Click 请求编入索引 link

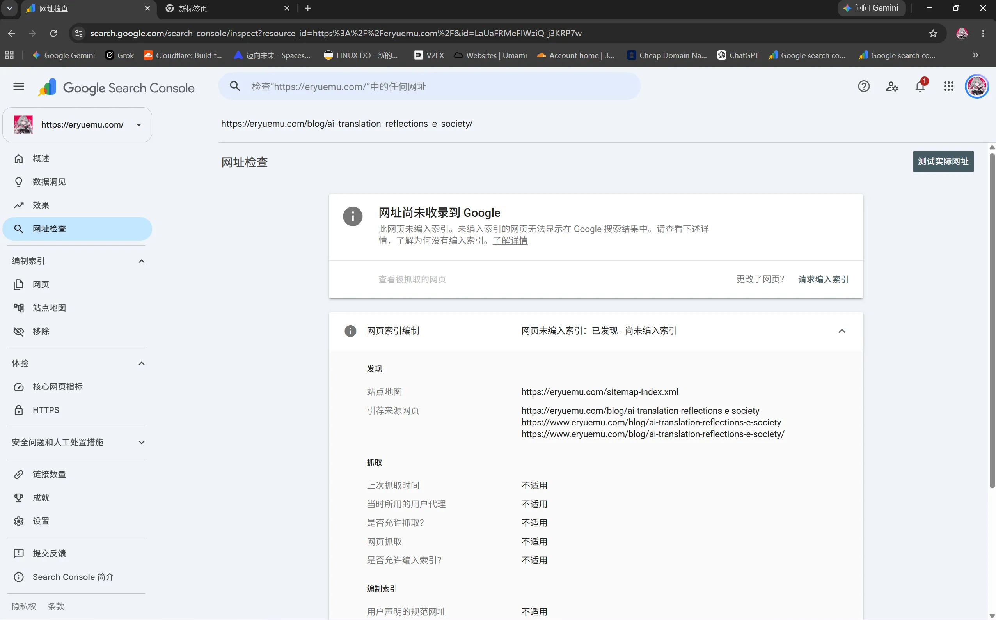[x=823, y=279]
